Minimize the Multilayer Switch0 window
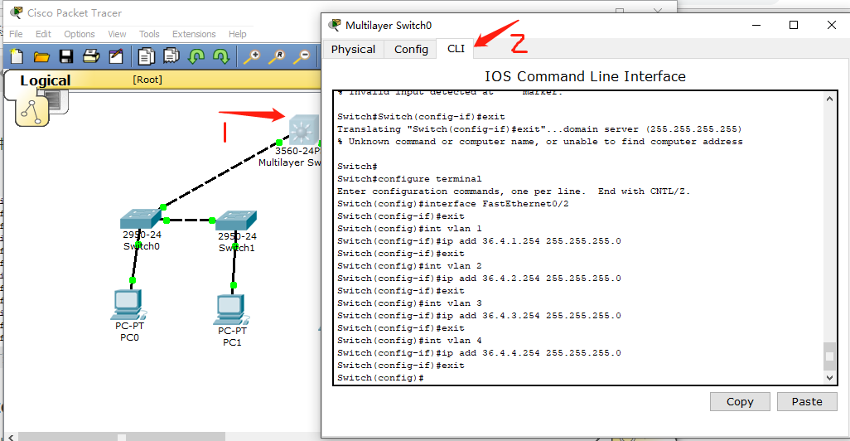 [x=756, y=25]
